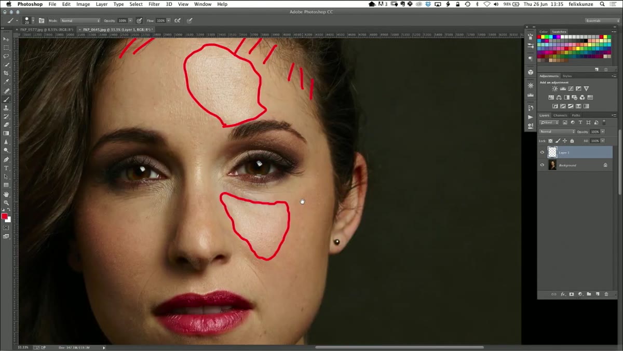The height and width of the screenshot is (351, 623).
Task: Select the Zoom tool
Action: pyautogui.click(x=6, y=203)
